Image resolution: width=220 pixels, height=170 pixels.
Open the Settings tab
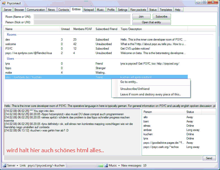(x=123, y=10)
